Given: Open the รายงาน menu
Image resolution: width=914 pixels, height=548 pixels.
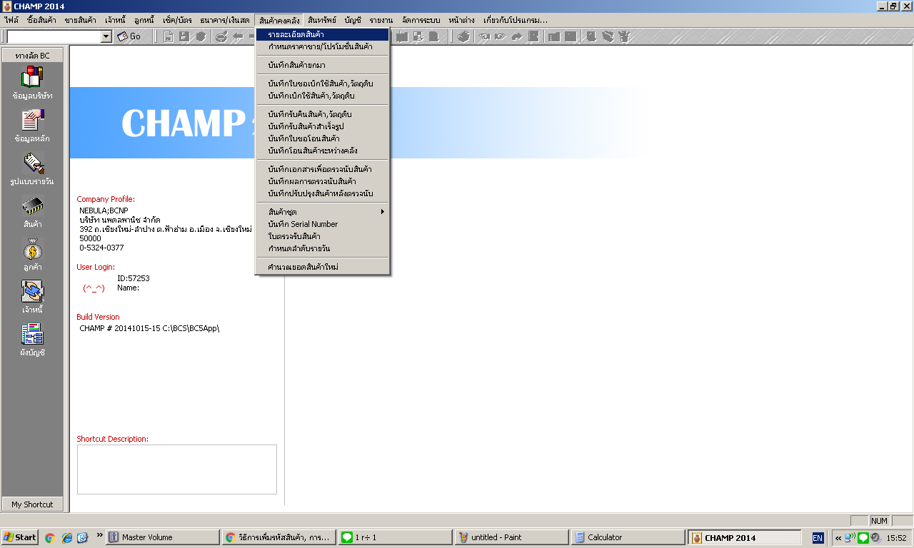Looking at the screenshot, I should click(x=381, y=20).
